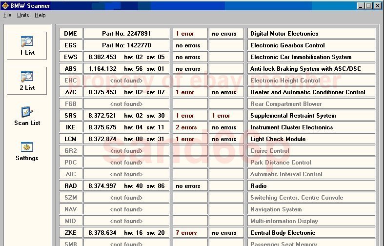
Task: Click 'Multi-information Display' description
Action: (311, 221)
